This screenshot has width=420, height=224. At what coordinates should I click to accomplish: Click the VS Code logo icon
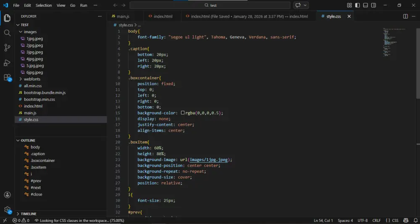click(x=5, y=5)
